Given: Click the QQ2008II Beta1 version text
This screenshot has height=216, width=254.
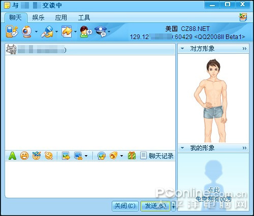Looking at the screenshot, I should click(220, 37).
